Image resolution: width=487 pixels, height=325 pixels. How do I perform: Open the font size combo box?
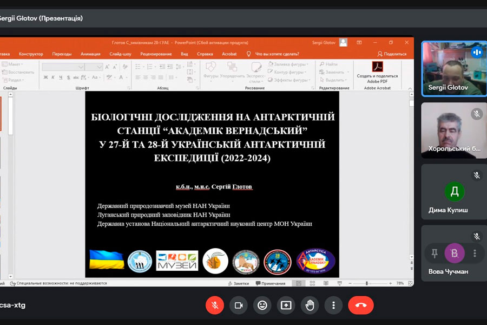(x=94, y=67)
